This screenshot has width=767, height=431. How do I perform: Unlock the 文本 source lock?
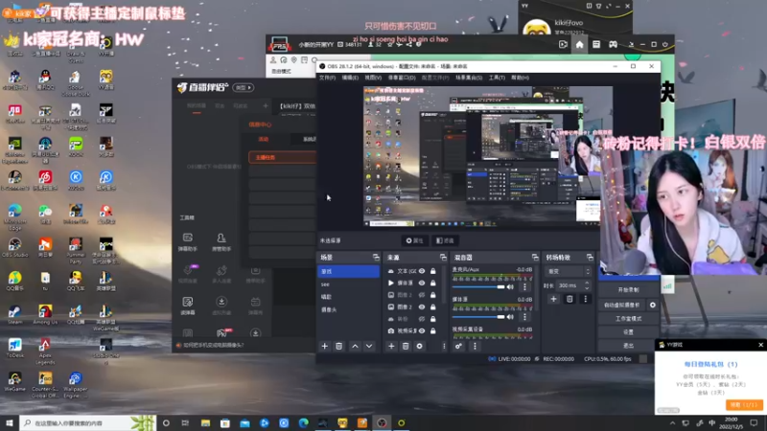pos(433,271)
